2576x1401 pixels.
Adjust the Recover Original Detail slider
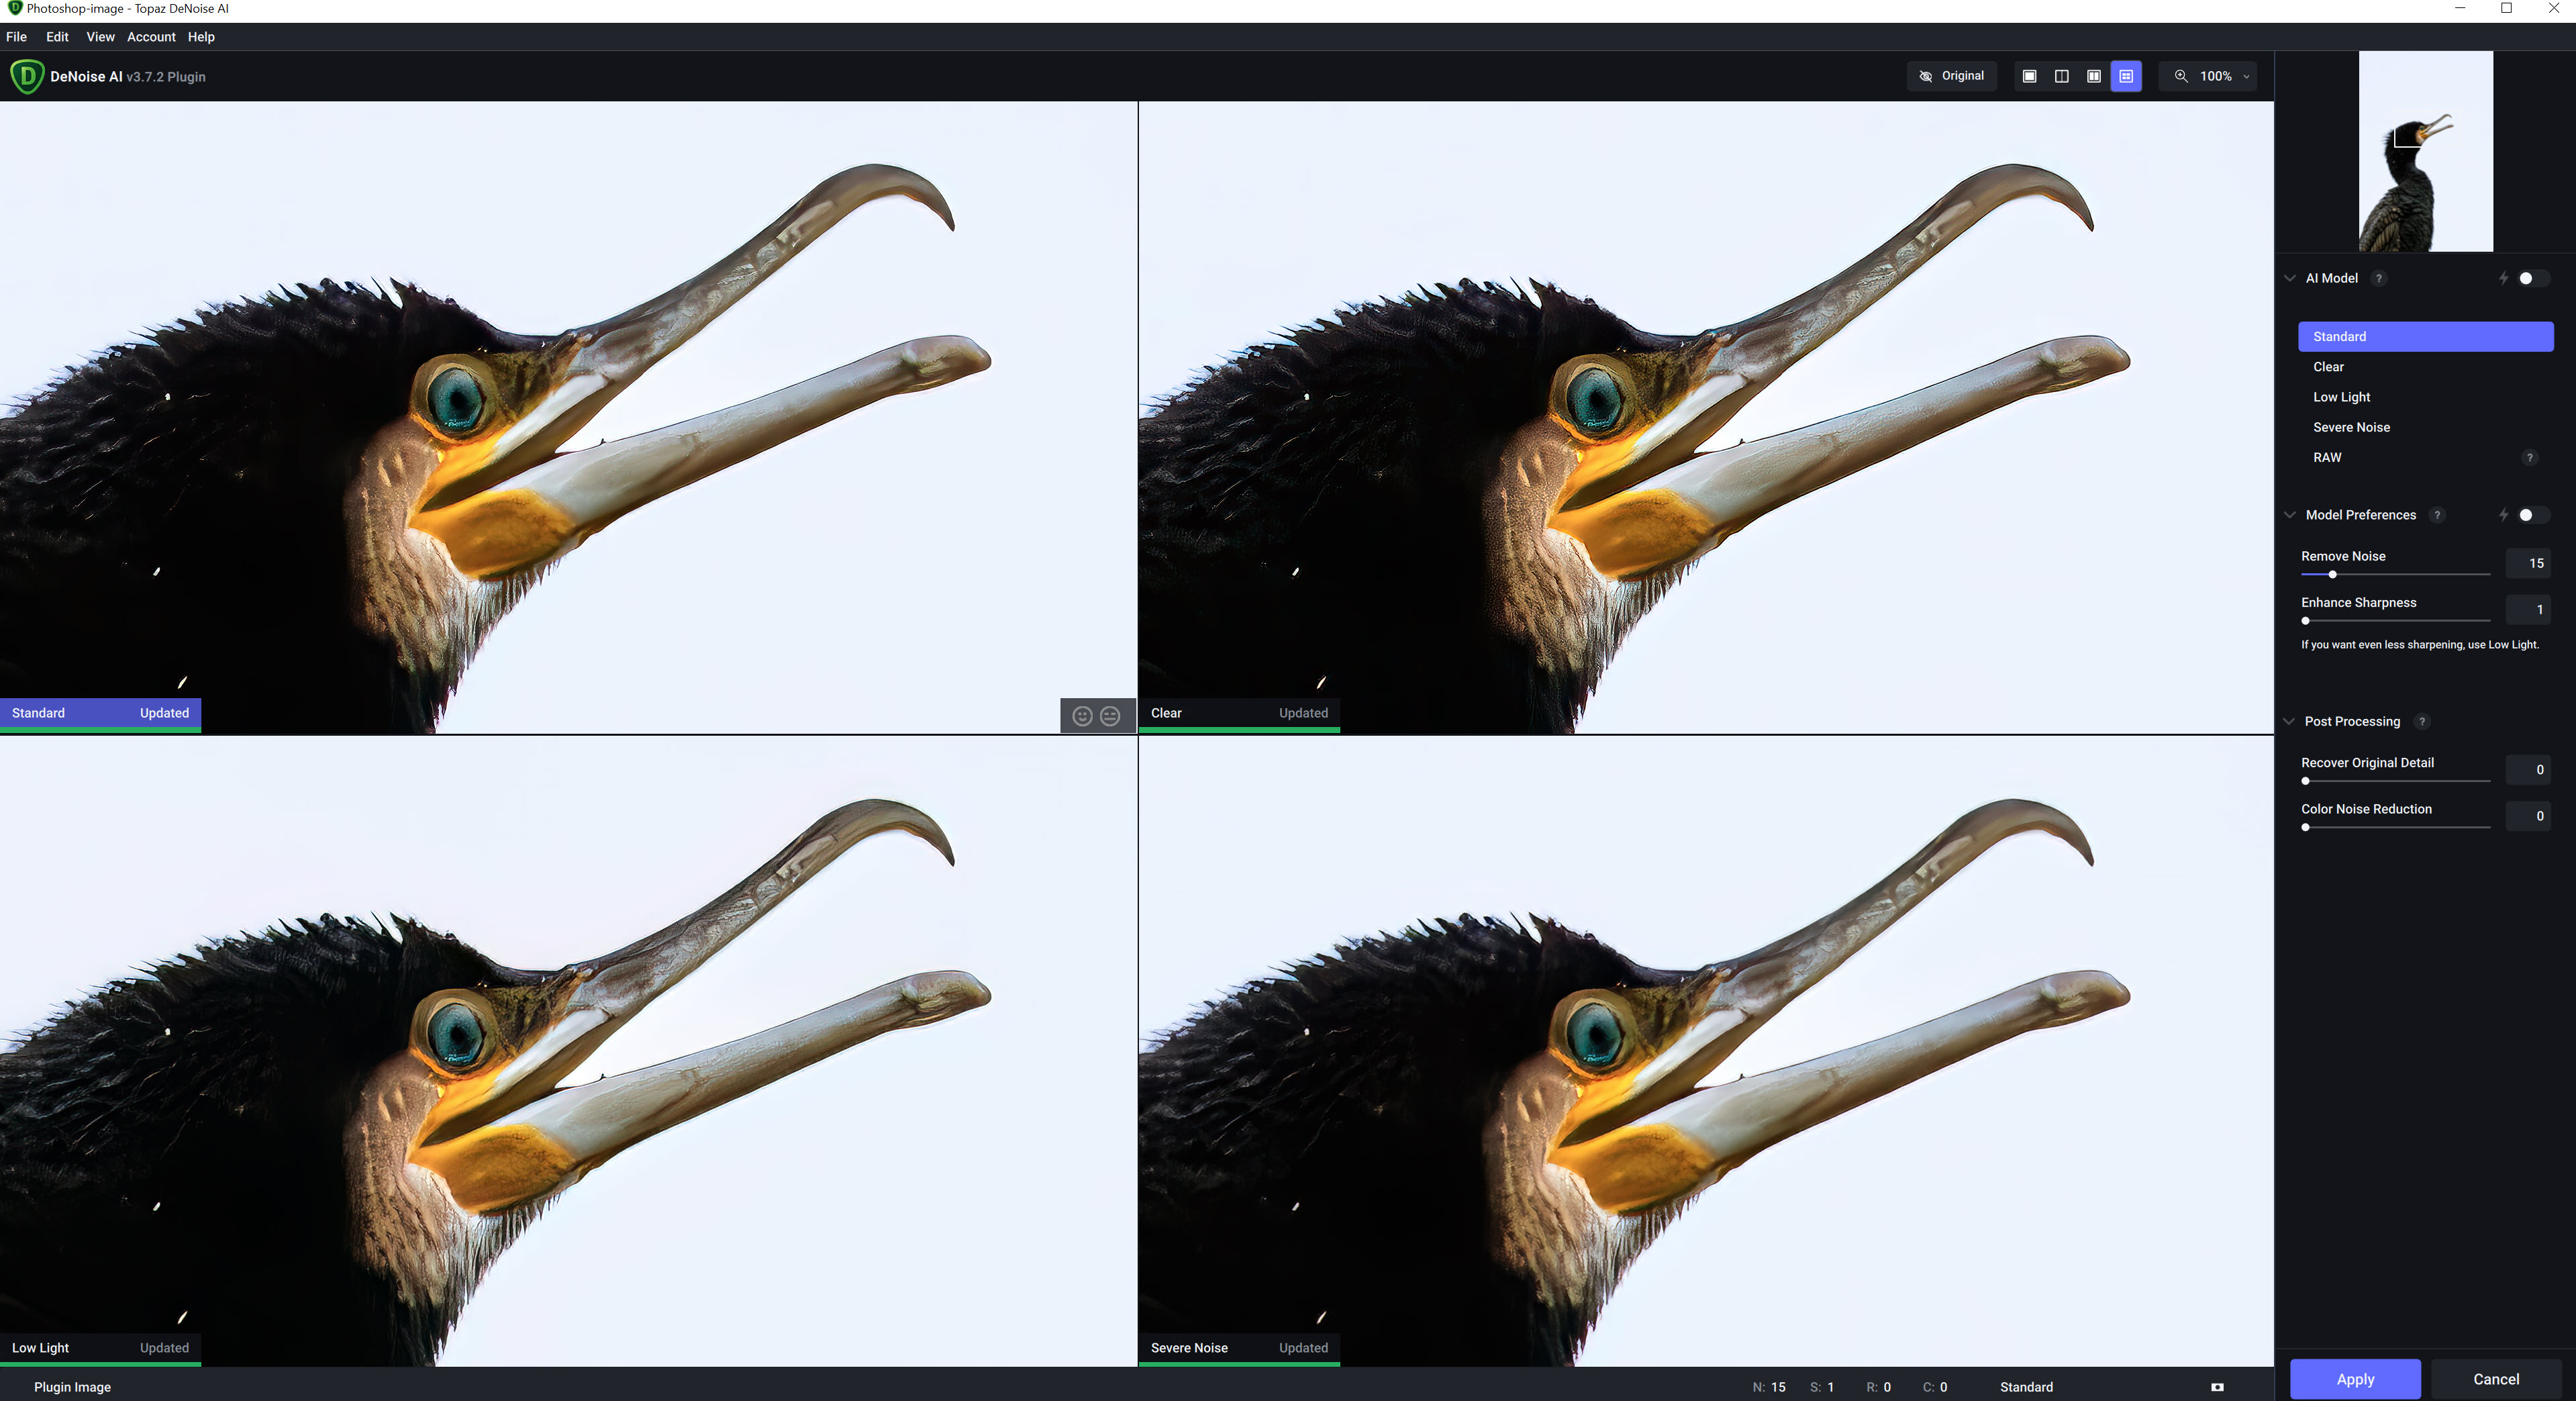pos(2395,781)
